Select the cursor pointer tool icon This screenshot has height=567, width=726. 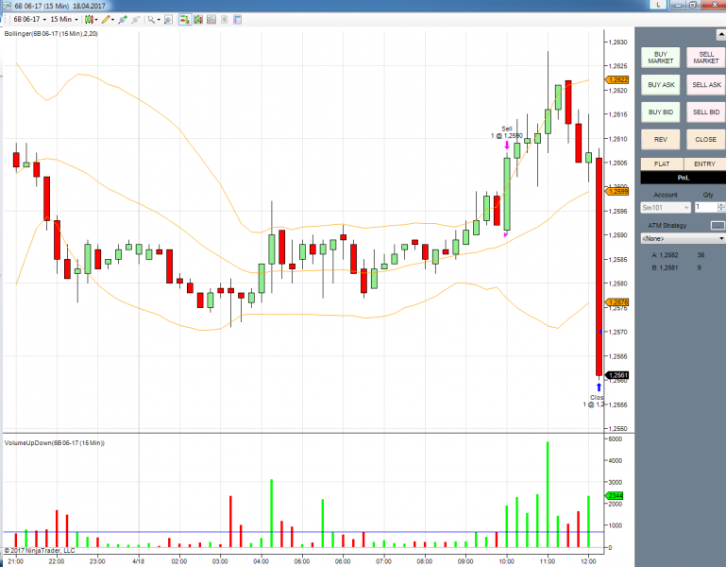151,20
